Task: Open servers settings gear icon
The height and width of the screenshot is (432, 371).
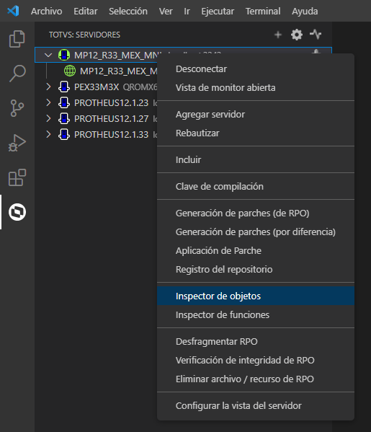Action: [297, 35]
